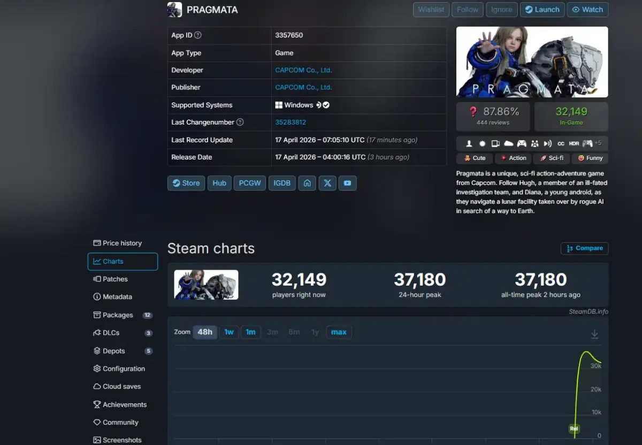
Task: Click the Follow button
Action: click(468, 10)
